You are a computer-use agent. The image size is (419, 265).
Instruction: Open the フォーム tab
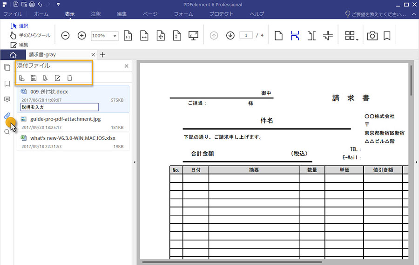tap(183, 14)
